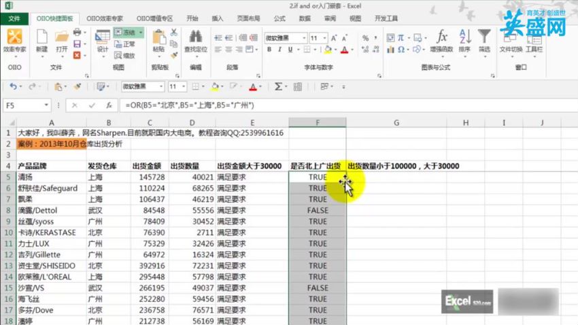Open the 设计 design view button

pyautogui.click(x=103, y=41)
